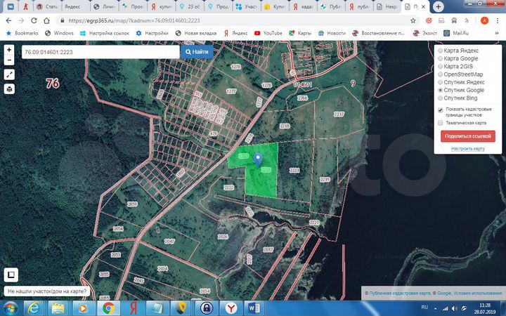Screen dimensions: 506x316
Task: Open Microsoft Word from the taskbar
Action: (254, 308)
